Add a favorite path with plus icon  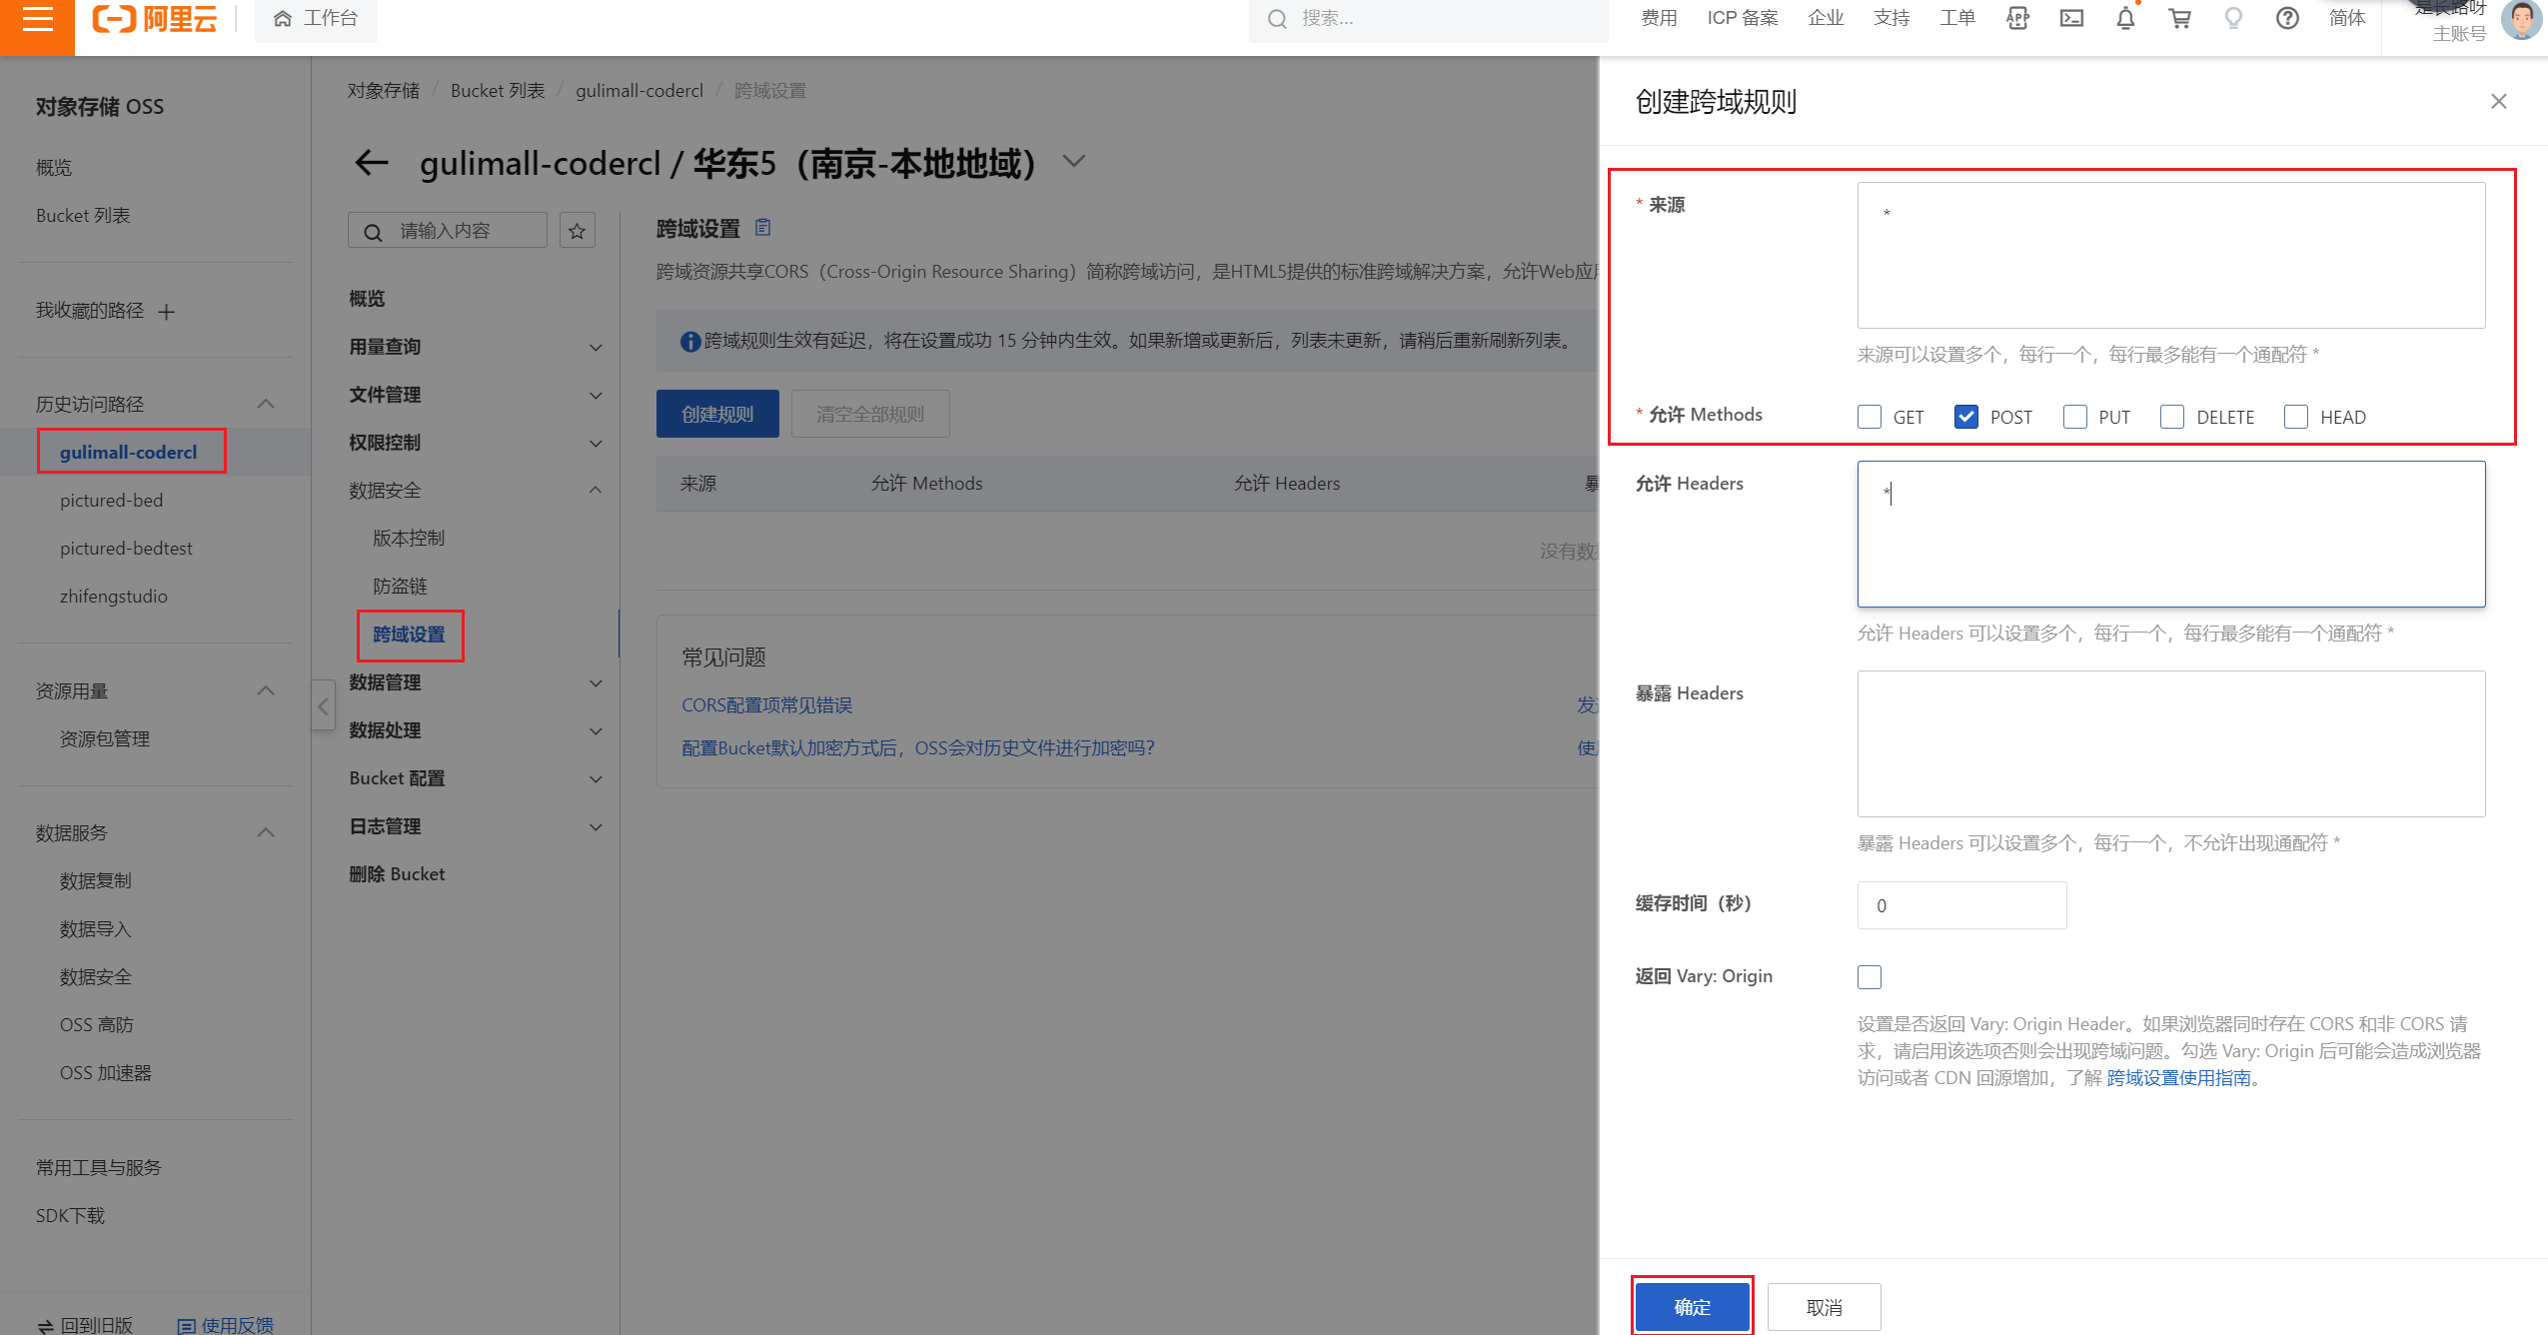(x=167, y=312)
